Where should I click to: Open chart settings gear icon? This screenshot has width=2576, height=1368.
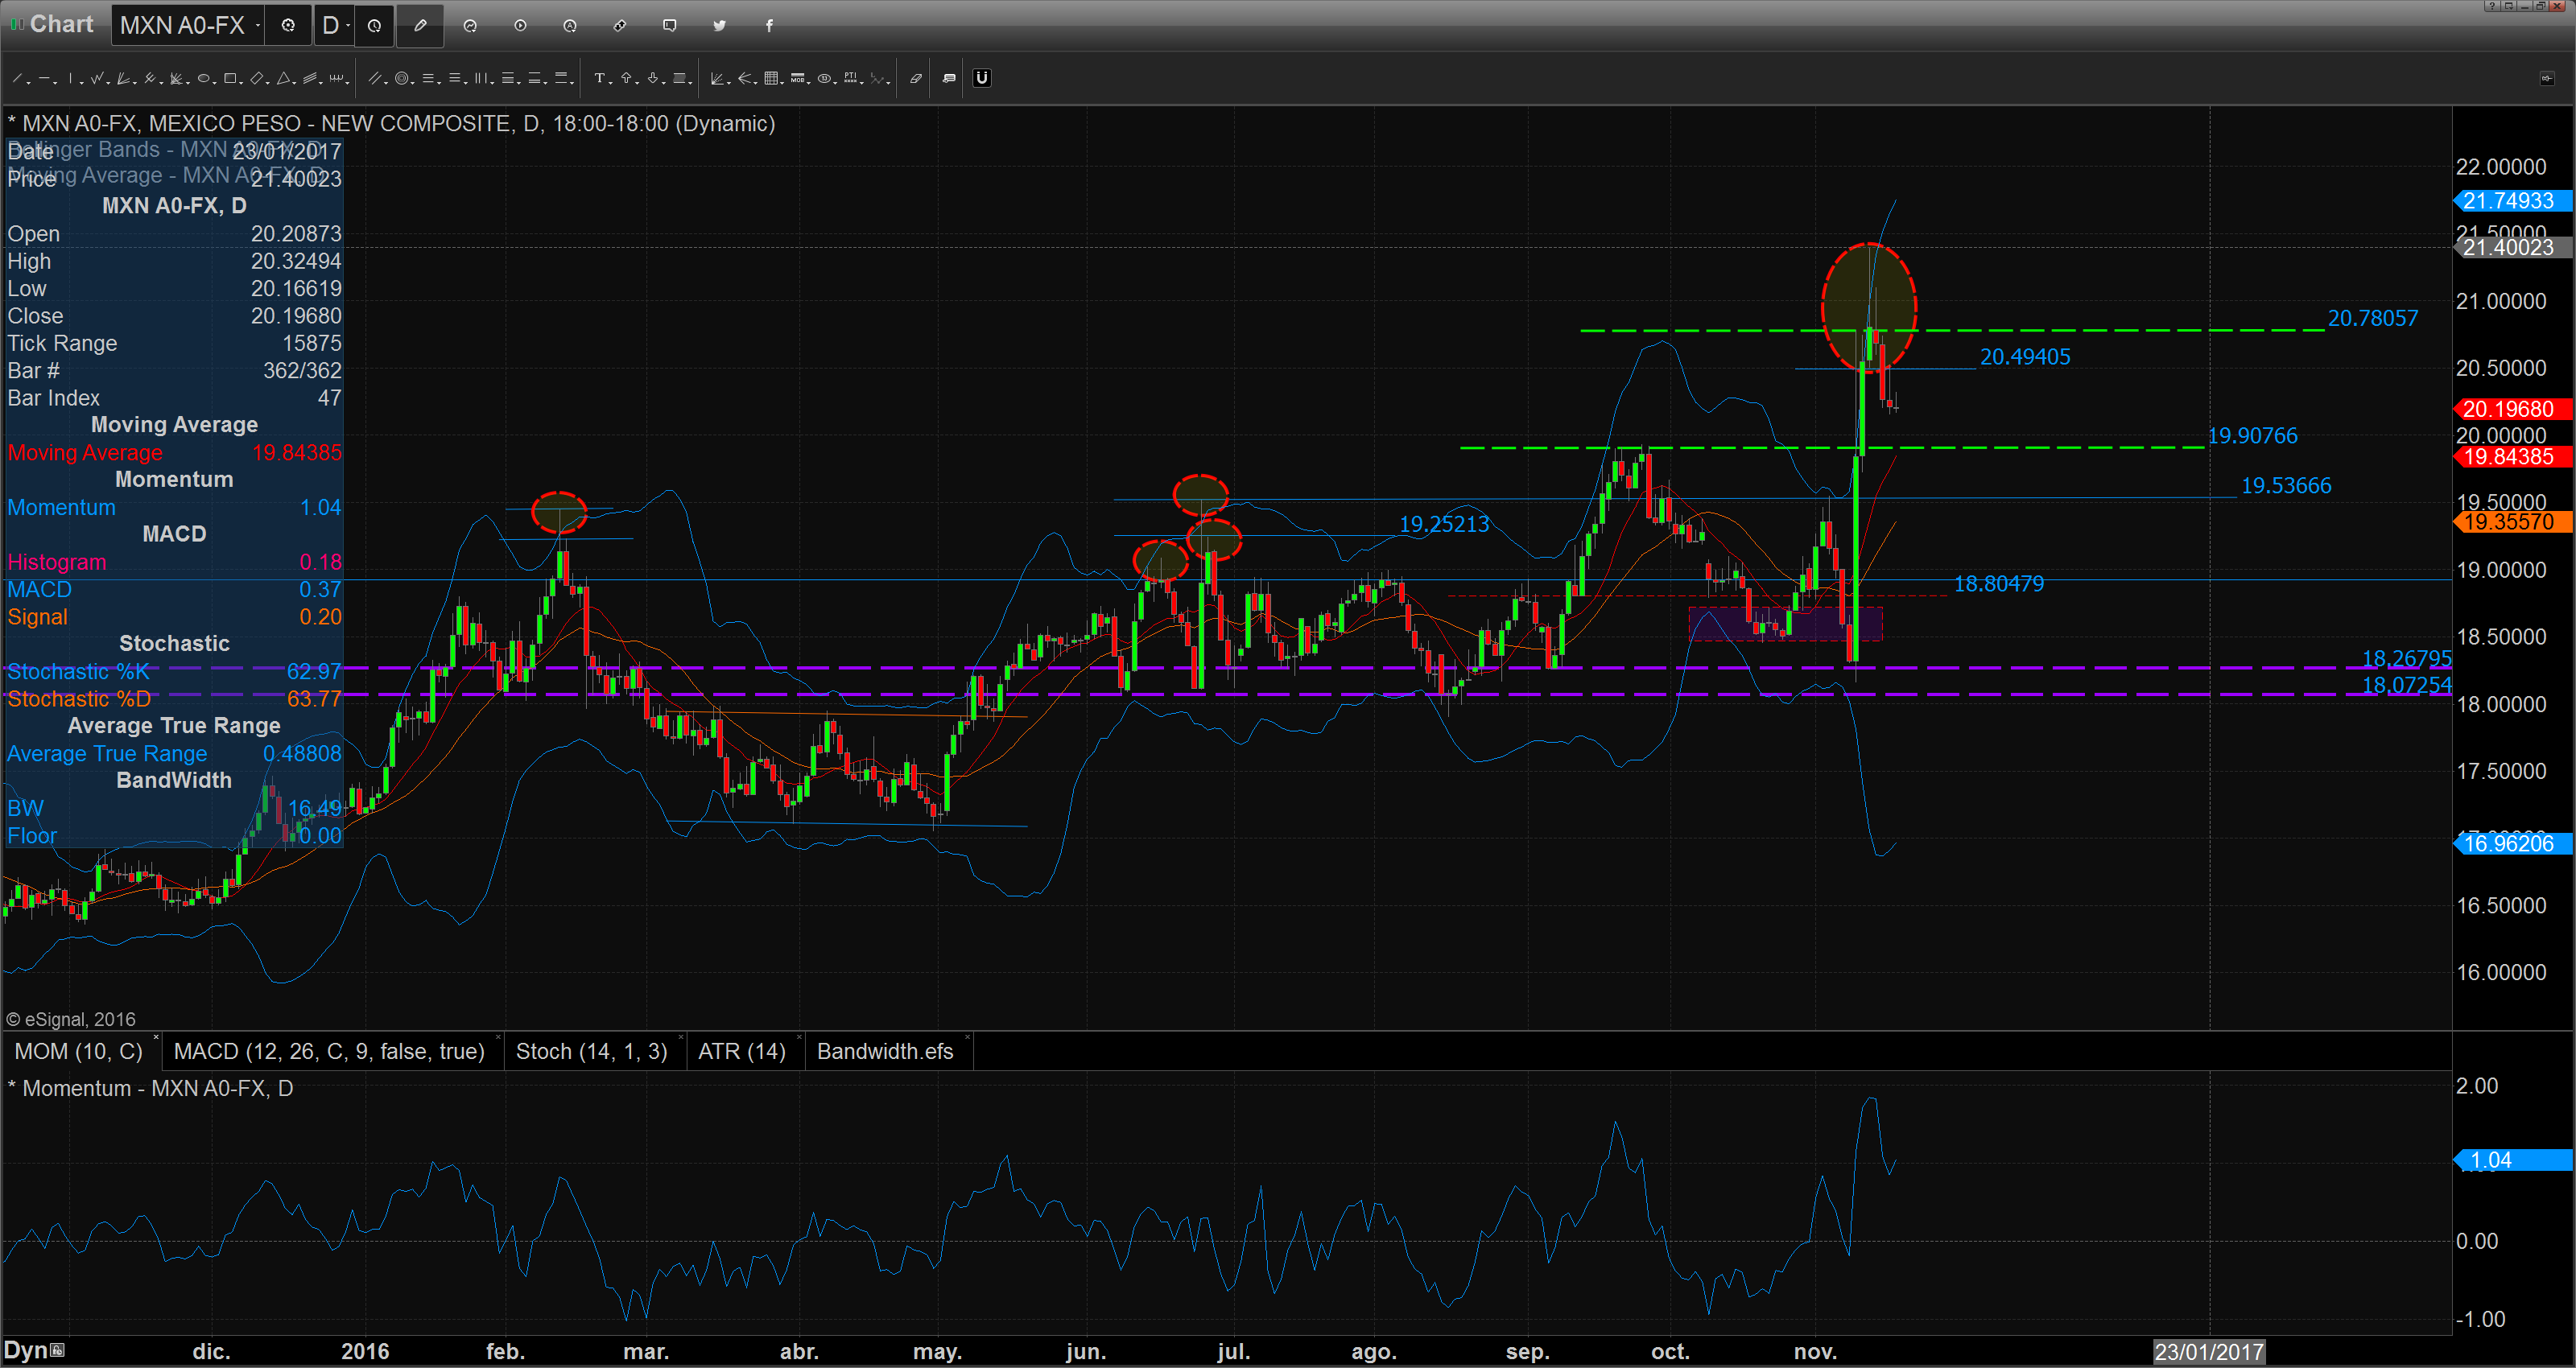click(288, 25)
